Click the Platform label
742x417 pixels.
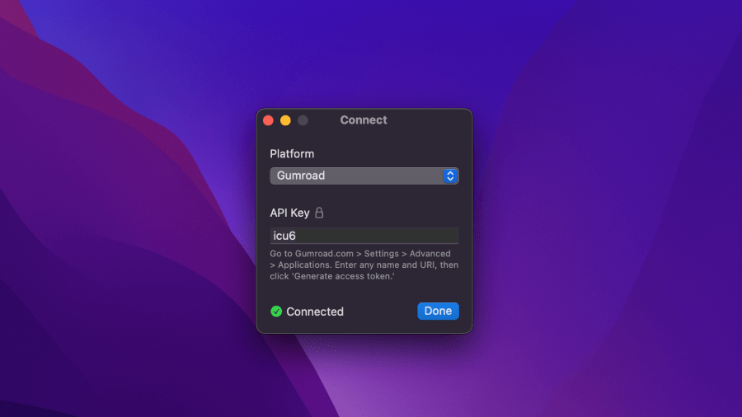coord(292,153)
